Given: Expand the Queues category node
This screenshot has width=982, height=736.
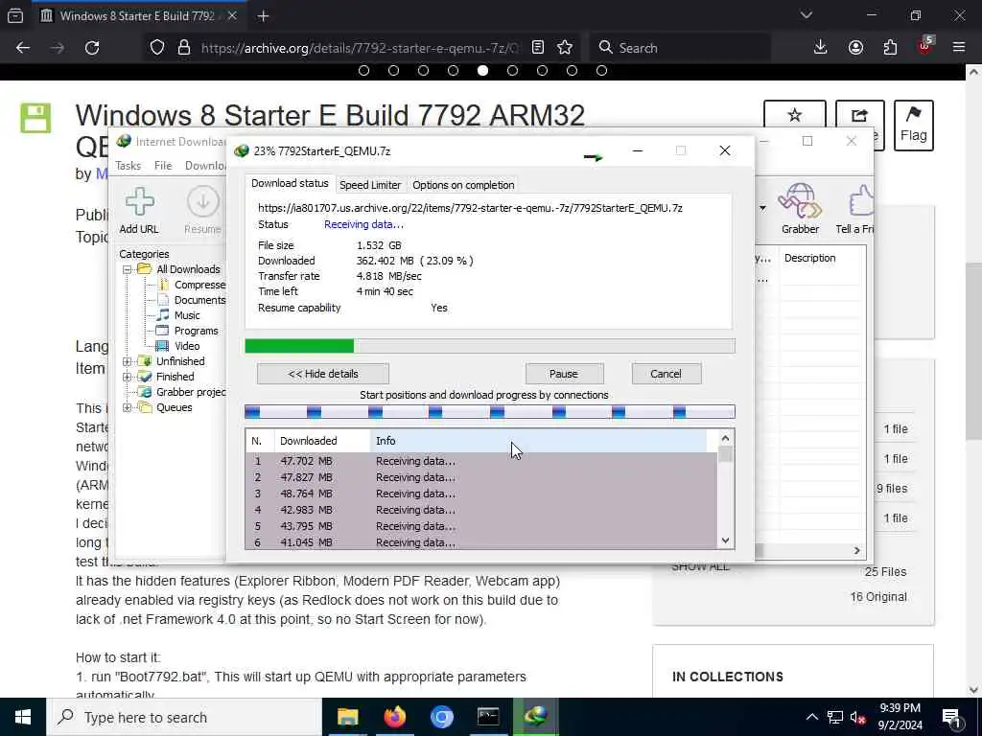Looking at the screenshot, I should pos(128,408).
